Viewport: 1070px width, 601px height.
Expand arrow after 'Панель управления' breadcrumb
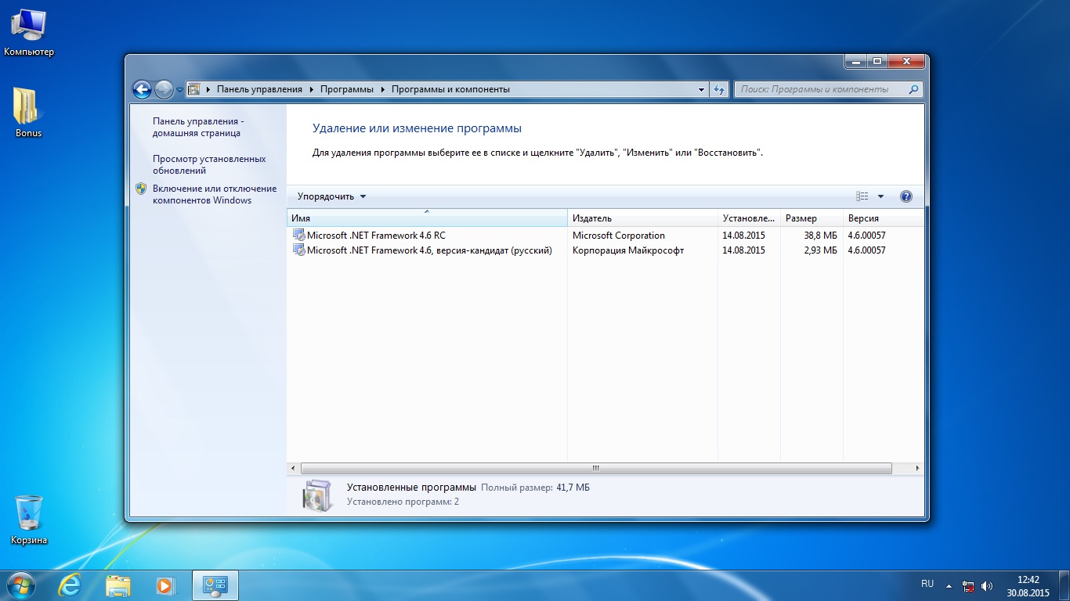pos(311,89)
